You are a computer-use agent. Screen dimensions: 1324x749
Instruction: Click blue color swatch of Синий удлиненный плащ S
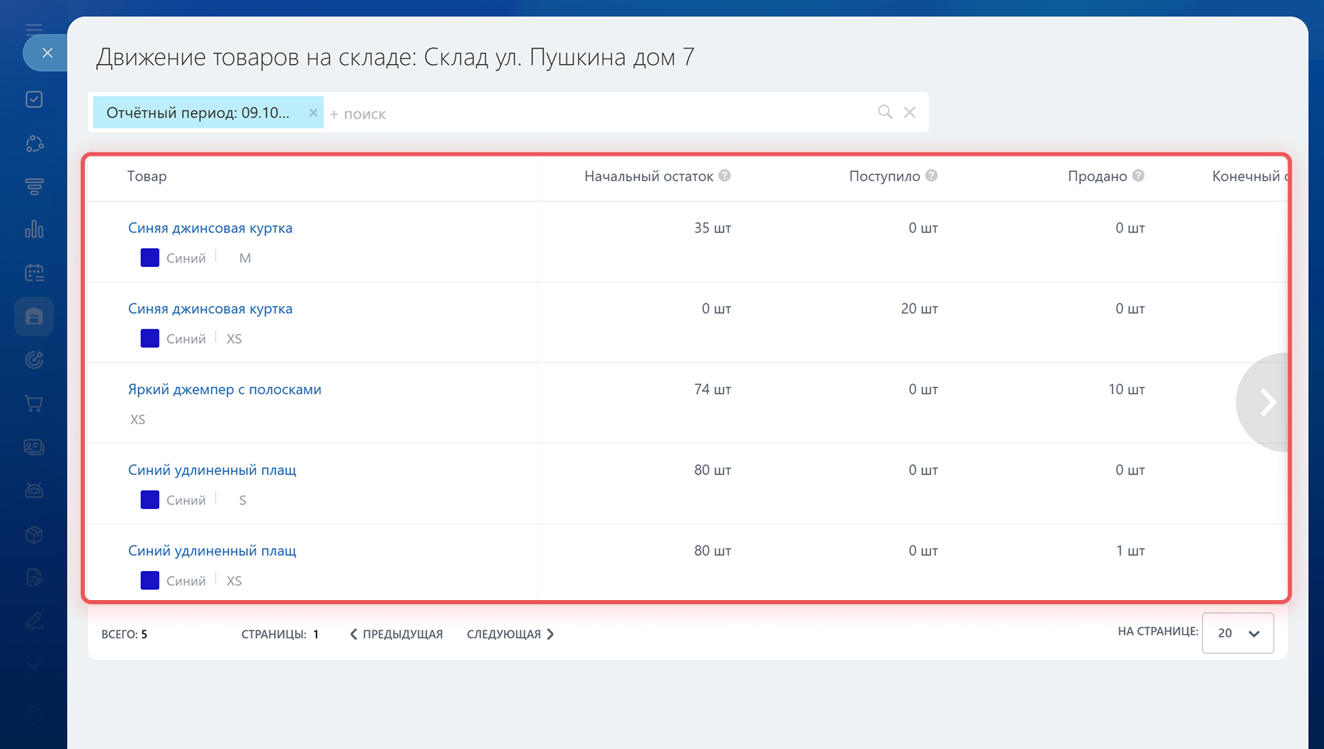pyautogui.click(x=150, y=500)
